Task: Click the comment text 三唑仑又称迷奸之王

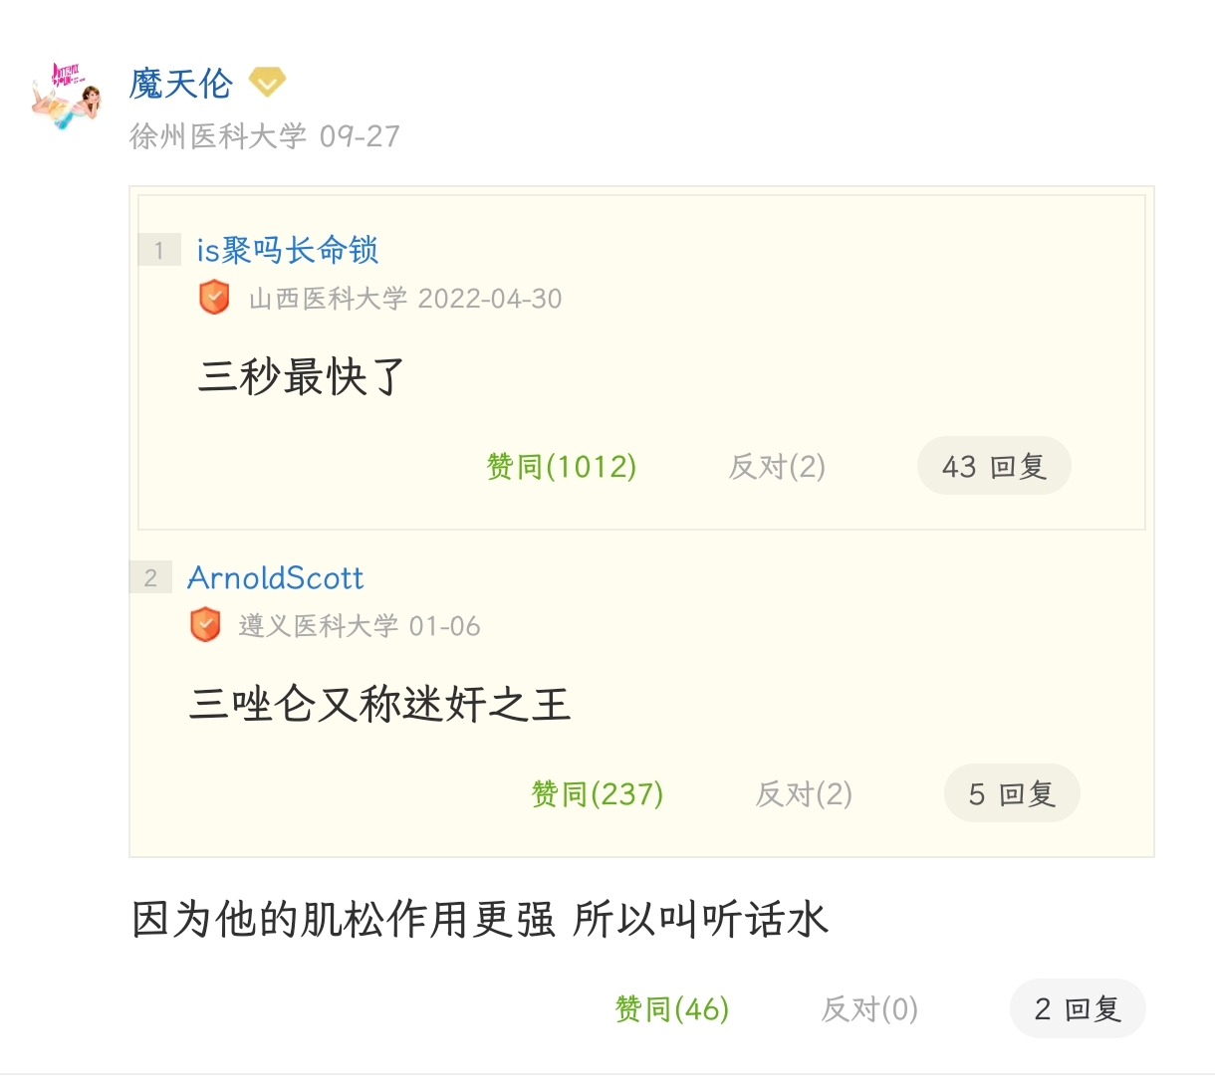Action: [x=379, y=705]
